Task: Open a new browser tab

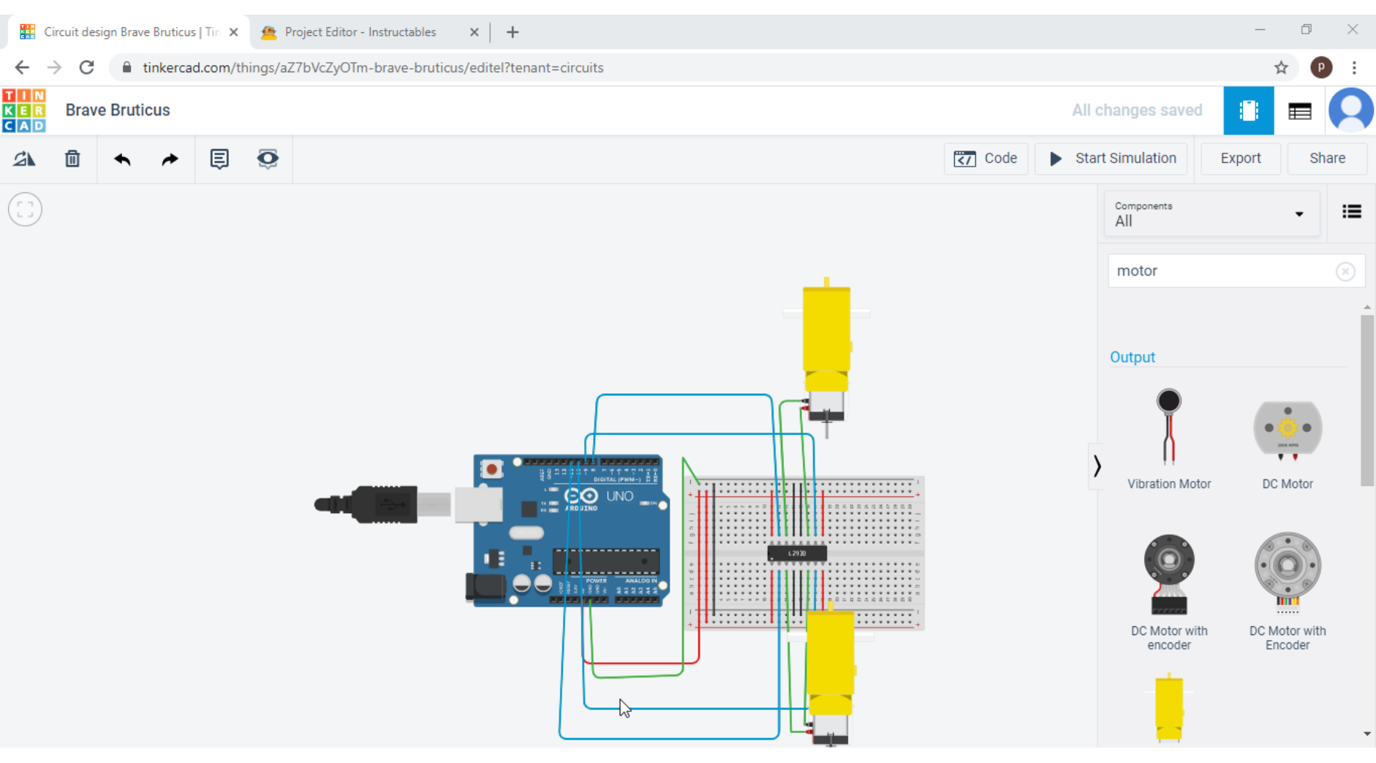Action: pos(513,32)
